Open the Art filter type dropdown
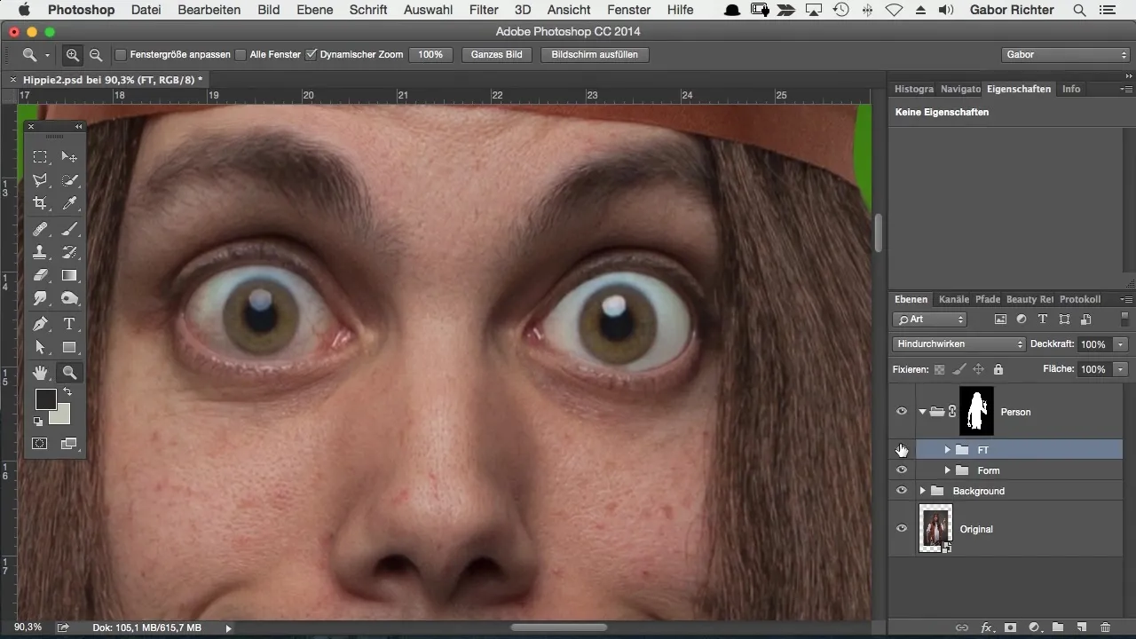 pyautogui.click(x=930, y=319)
